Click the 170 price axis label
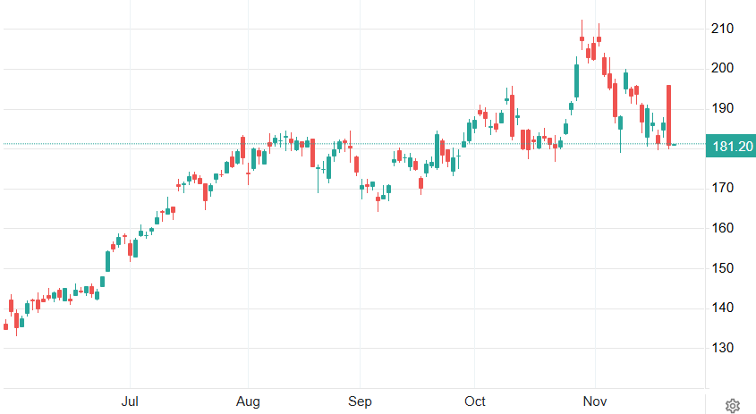This screenshot has height=414, width=756. click(x=722, y=189)
